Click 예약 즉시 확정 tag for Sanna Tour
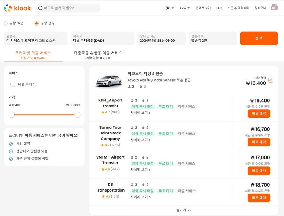Image resolution: width=284 pixels, height=216 pixels. [143, 134]
